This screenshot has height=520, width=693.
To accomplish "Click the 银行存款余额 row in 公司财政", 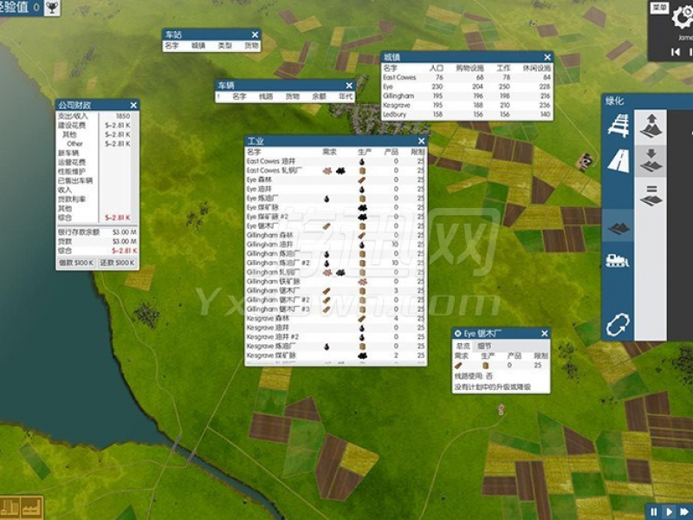I will point(97,232).
